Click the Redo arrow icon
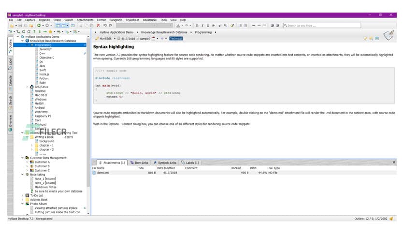The width and height of the screenshot is (404, 234). (111, 26)
